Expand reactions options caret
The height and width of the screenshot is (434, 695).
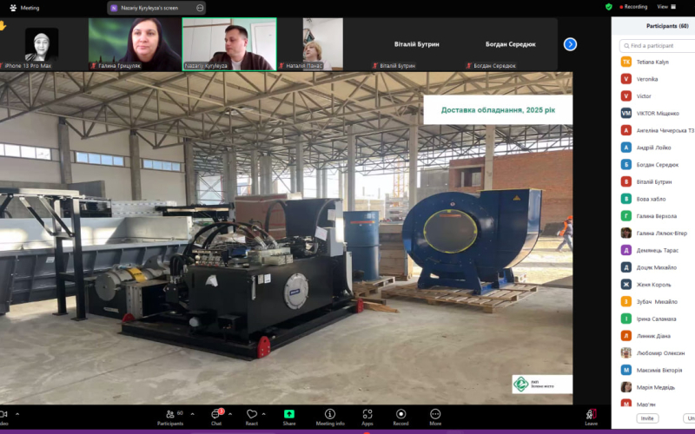coord(264,414)
